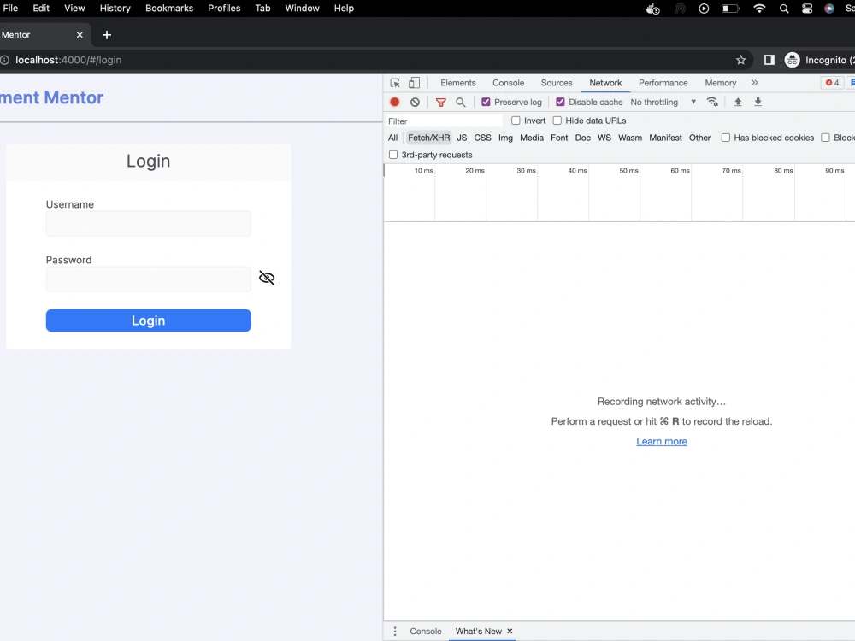Screen dimensions: 855x641
Task: Export HAR file download arrow icon
Action: pyautogui.click(x=758, y=102)
